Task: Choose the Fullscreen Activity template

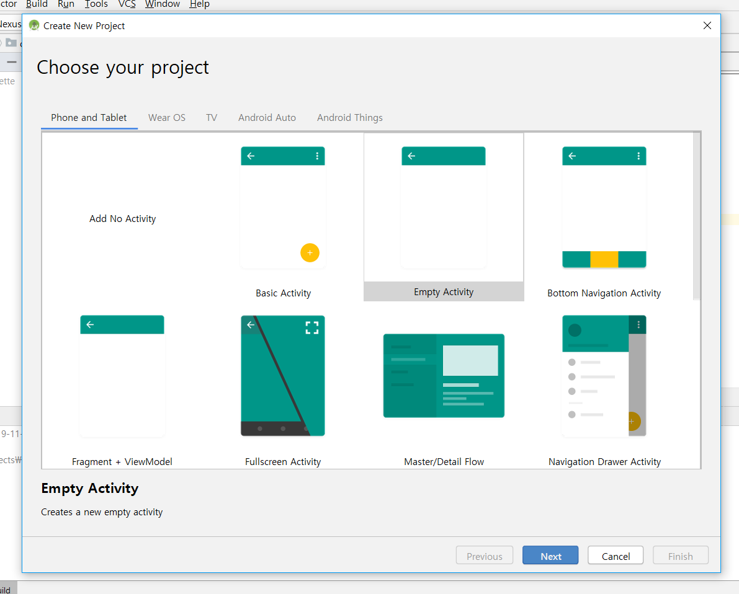Action: tap(283, 376)
